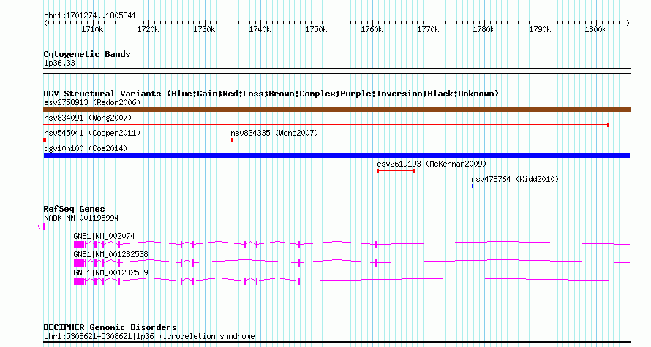
Task: Click the 1750k ruler tick label
Action: point(316,30)
